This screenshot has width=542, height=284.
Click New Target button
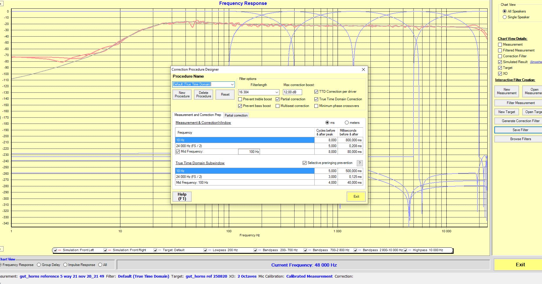pos(507,112)
